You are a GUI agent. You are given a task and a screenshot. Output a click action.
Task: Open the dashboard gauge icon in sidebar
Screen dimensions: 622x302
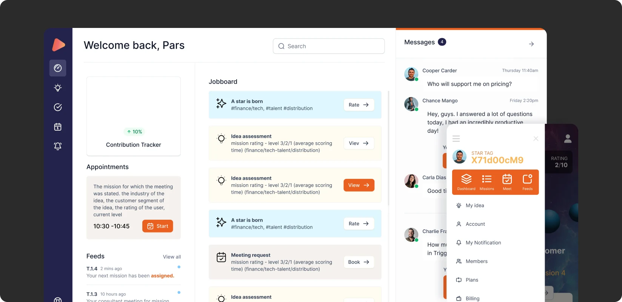58,68
